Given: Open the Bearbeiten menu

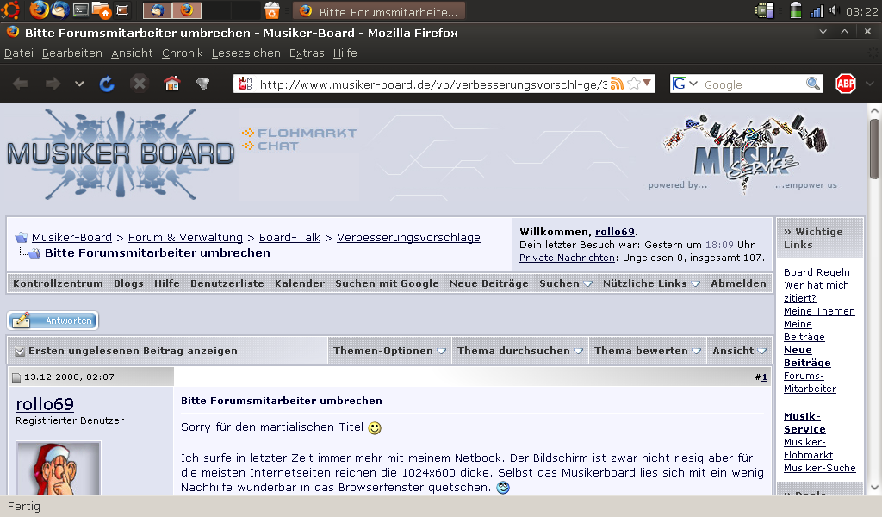Looking at the screenshot, I should 72,53.
